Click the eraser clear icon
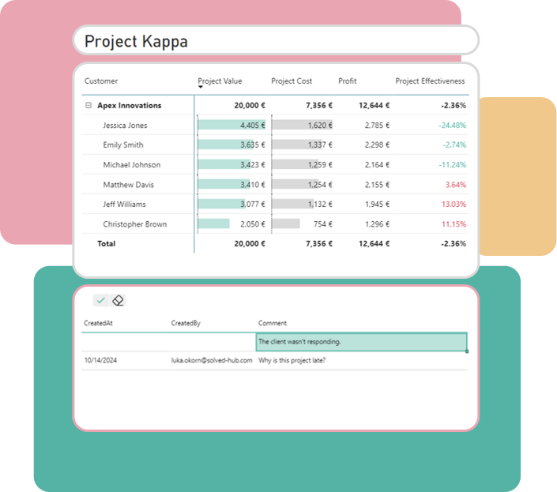Image resolution: width=557 pixels, height=492 pixels. 118,300
